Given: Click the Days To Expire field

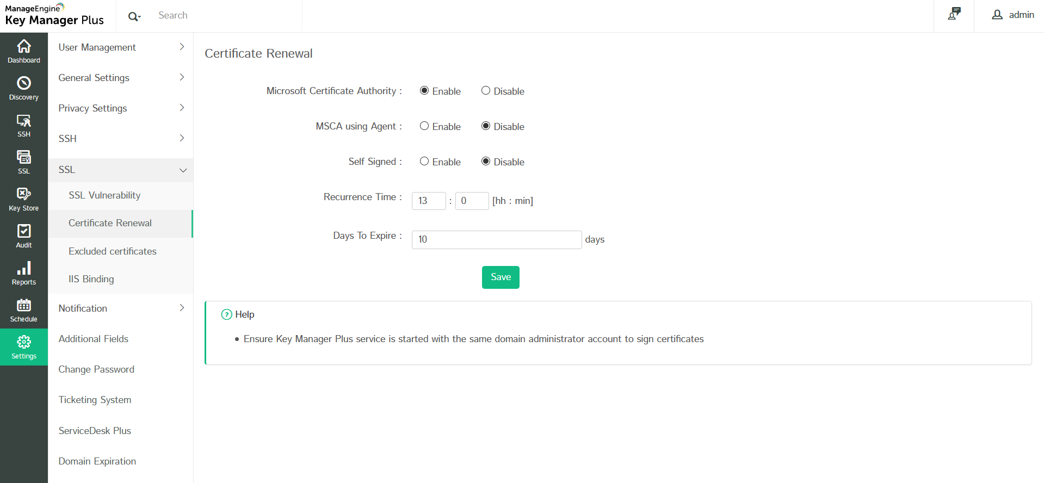Looking at the screenshot, I should click(496, 239).
